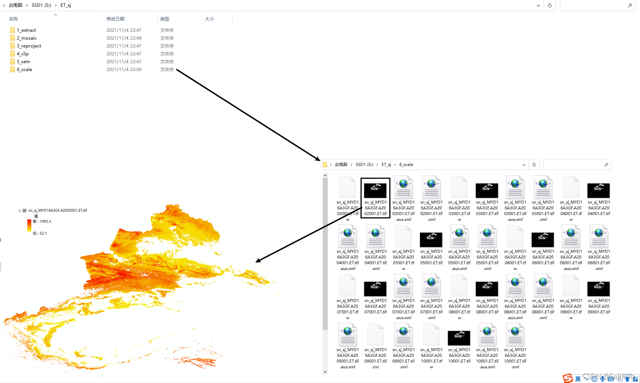Click Sogou microphone voice input icon
Image resolution: width=640 pixels, height=383 pixels.
602,379
